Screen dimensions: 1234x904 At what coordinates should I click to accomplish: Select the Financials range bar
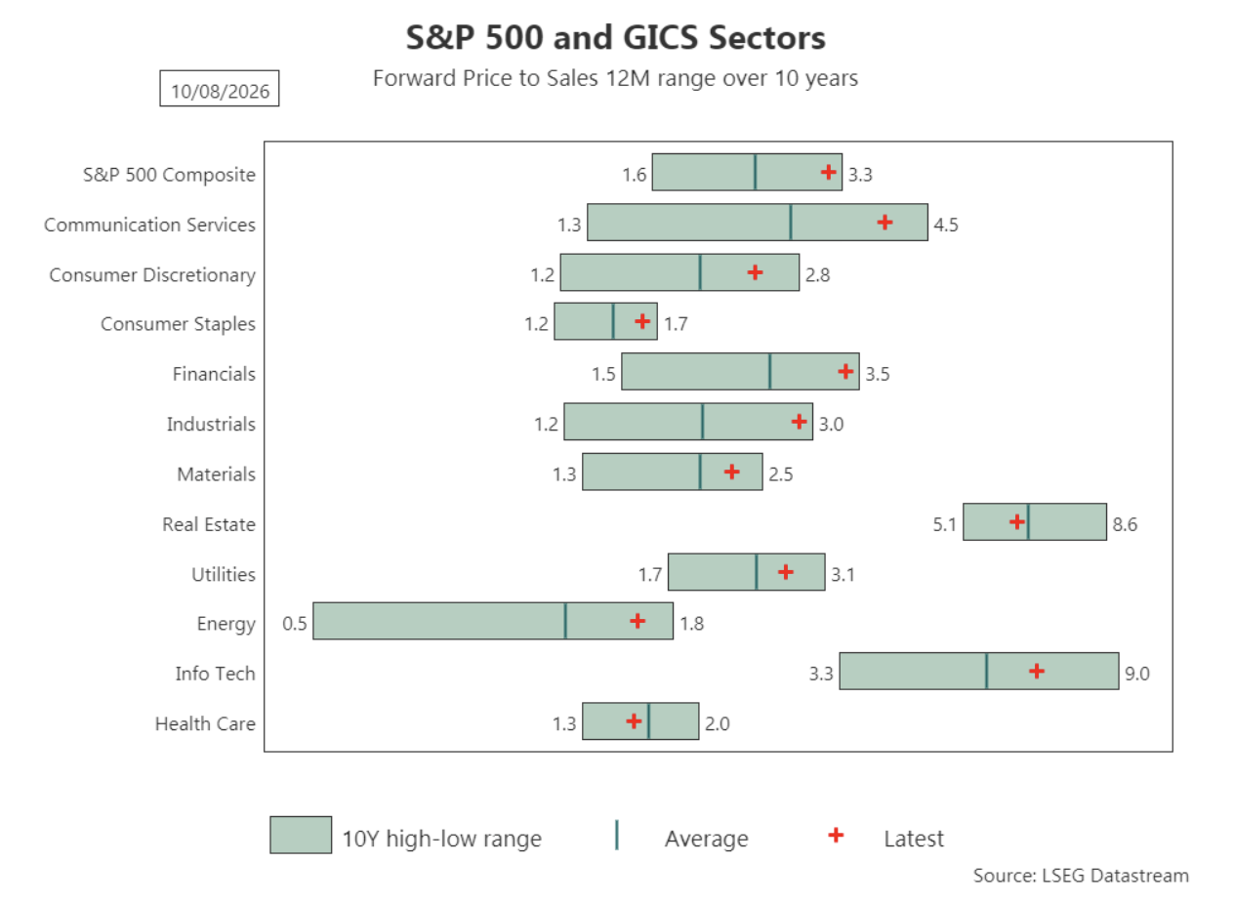[x=740, y=372]
